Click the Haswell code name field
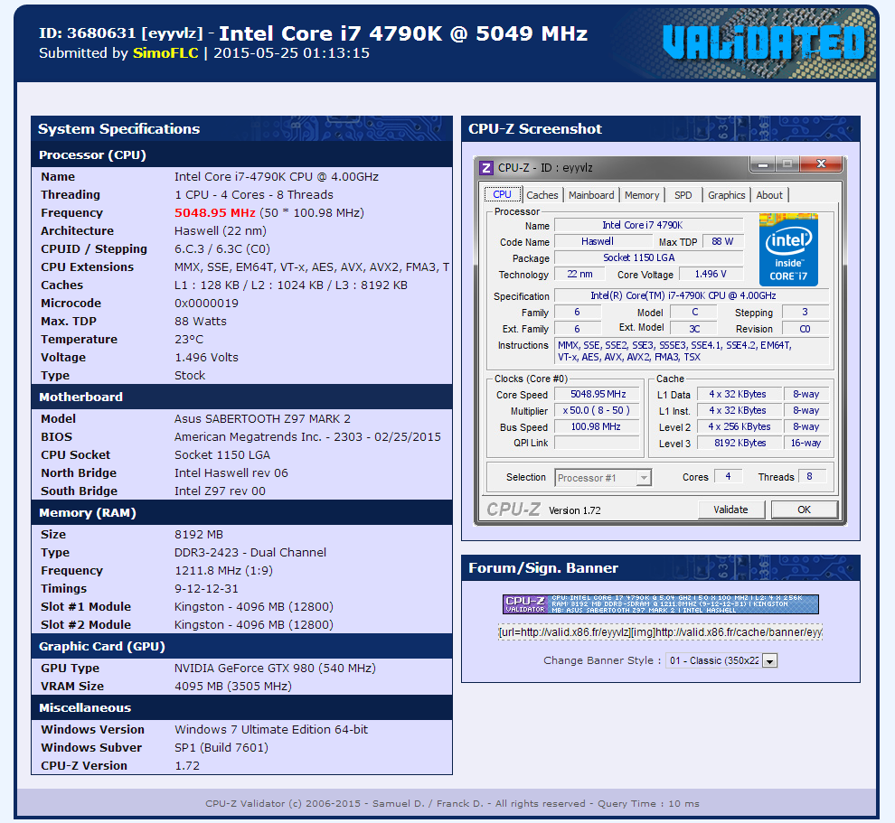Image resolution: width=895 pixels, height=823 pixels. pyautogui.click(x=603, y=242)
